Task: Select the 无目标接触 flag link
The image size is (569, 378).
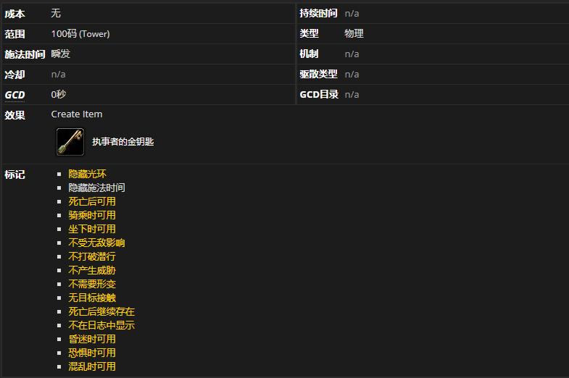Action: (92, 298)
